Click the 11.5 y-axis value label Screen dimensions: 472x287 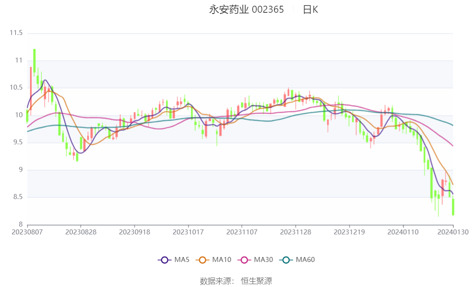[x=15, y=33]
